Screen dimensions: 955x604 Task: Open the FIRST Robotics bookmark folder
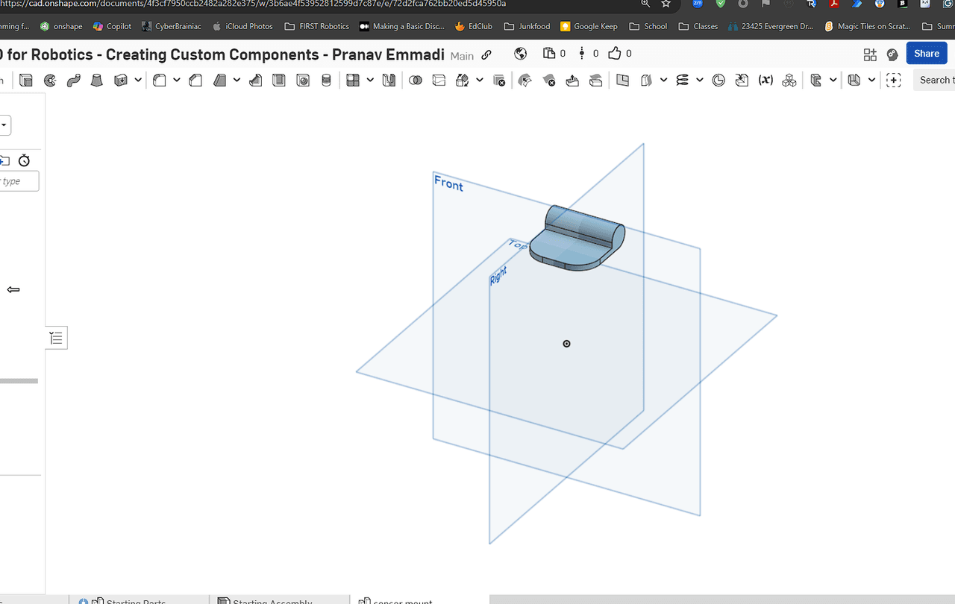[x=316, y=26]
